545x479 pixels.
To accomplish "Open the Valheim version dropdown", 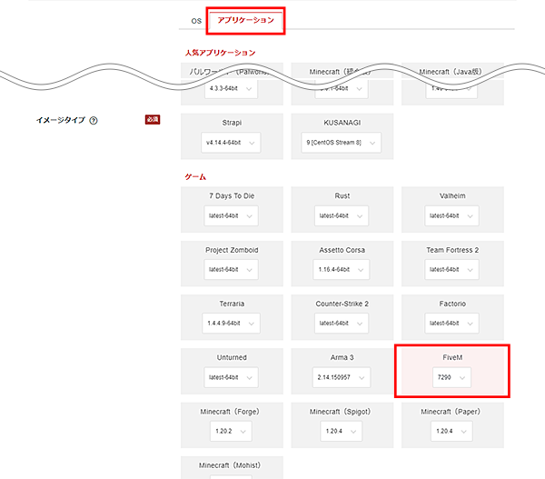I will 451,215.
